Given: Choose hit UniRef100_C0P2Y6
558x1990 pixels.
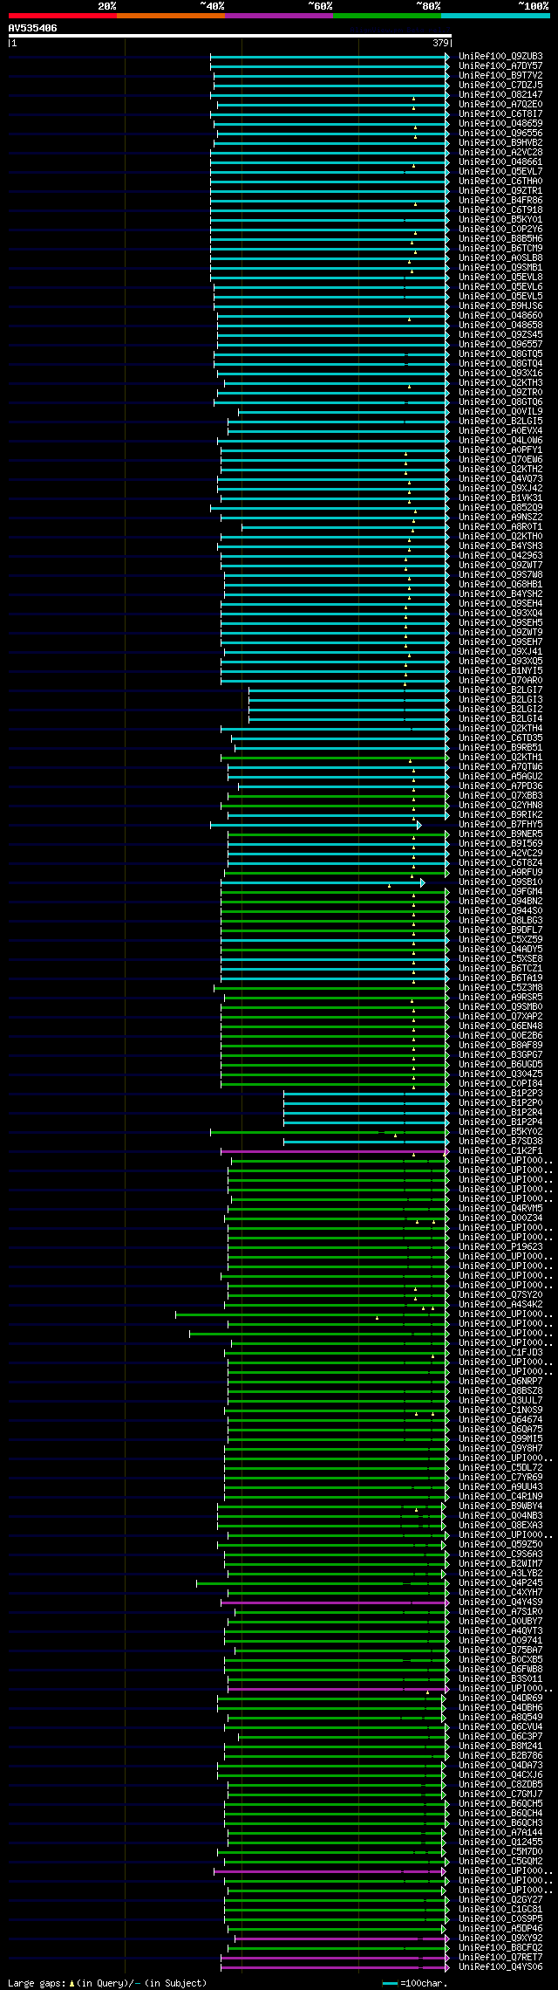Looking at the screenshot, I should point(500,230).
